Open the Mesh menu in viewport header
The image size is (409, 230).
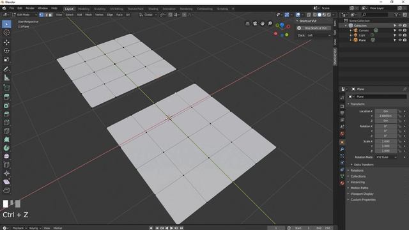click(88, 15)
